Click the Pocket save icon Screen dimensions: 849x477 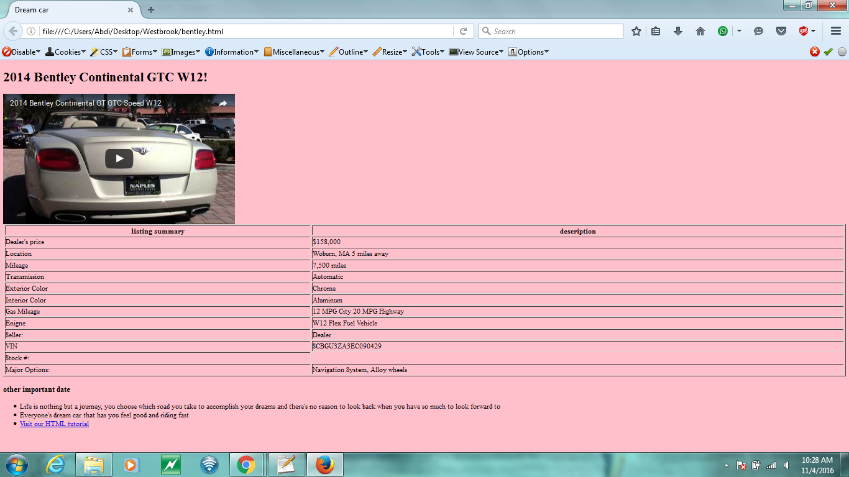[x=781, y=31]
